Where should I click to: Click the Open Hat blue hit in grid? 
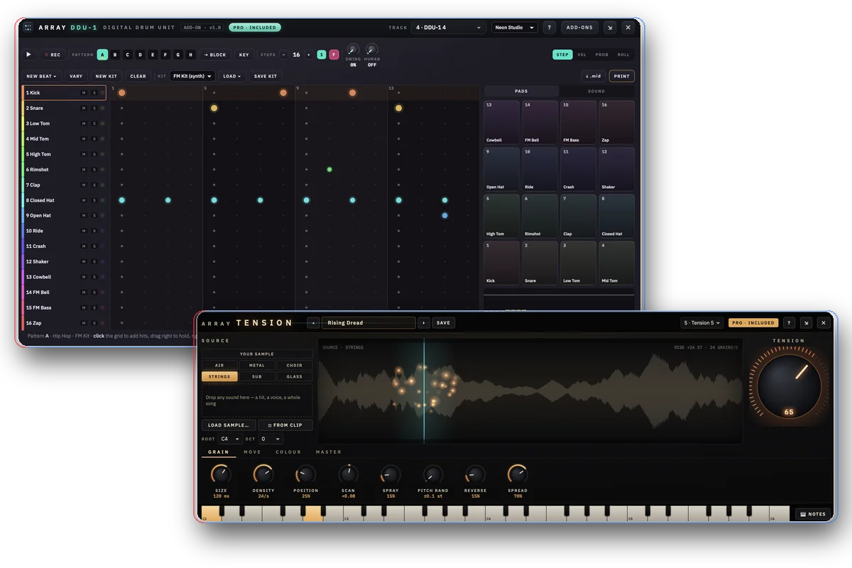(444, 215)
